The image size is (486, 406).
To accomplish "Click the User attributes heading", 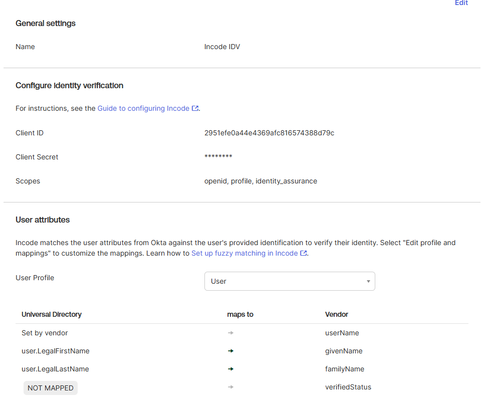I will 43,220.
